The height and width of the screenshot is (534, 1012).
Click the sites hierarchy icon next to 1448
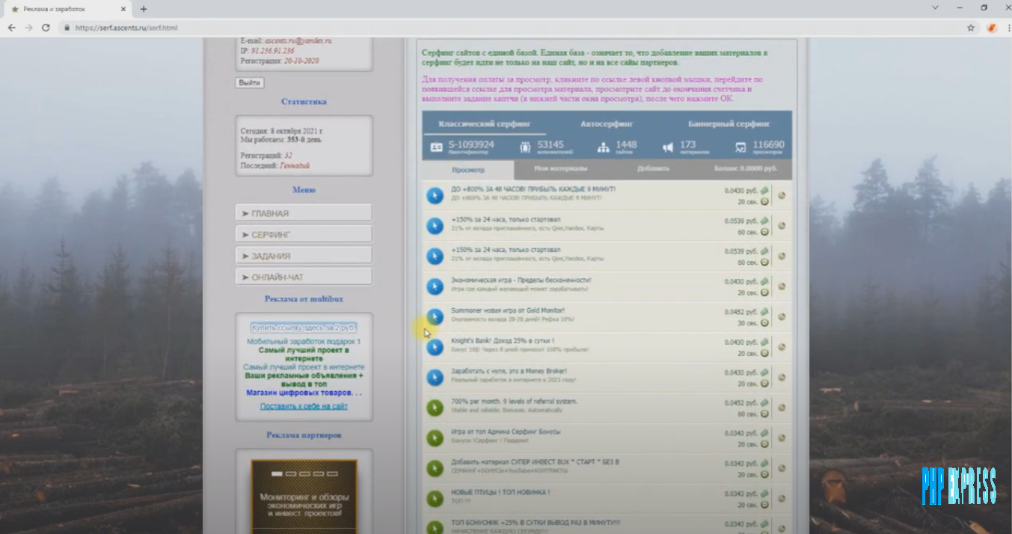pyautogui.click(x=604, y=147)
